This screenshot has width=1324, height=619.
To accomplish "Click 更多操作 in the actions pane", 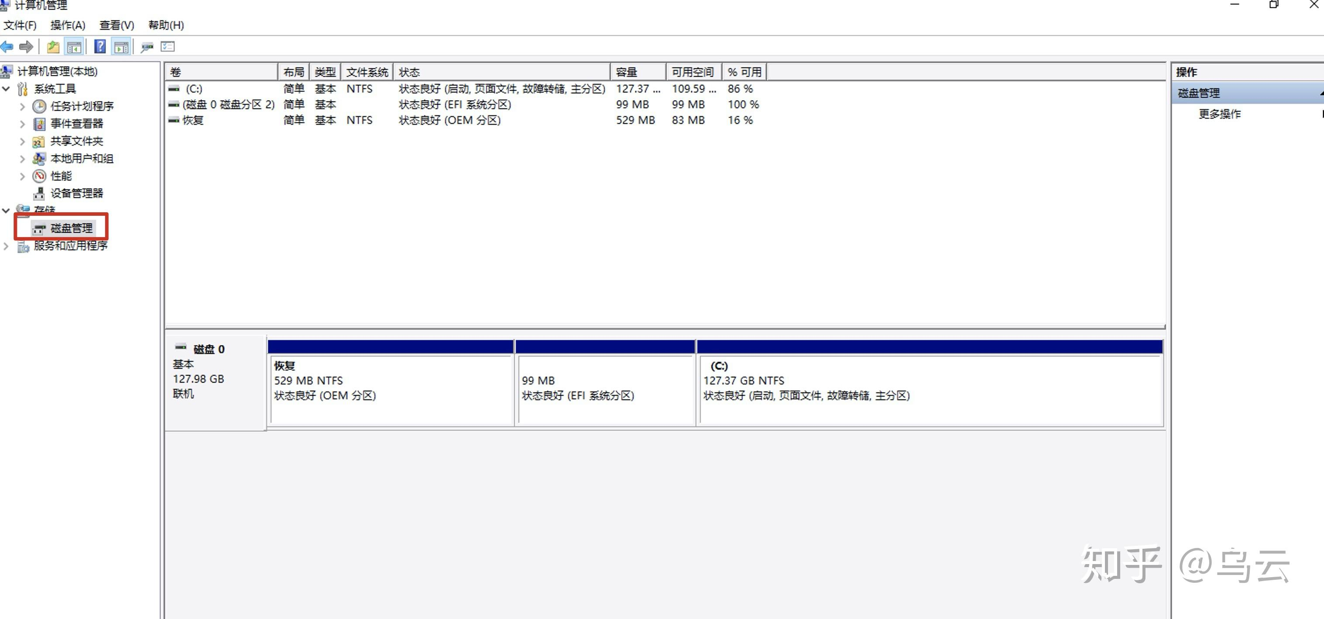I will pyautogui.click(x=1219, y=114).
